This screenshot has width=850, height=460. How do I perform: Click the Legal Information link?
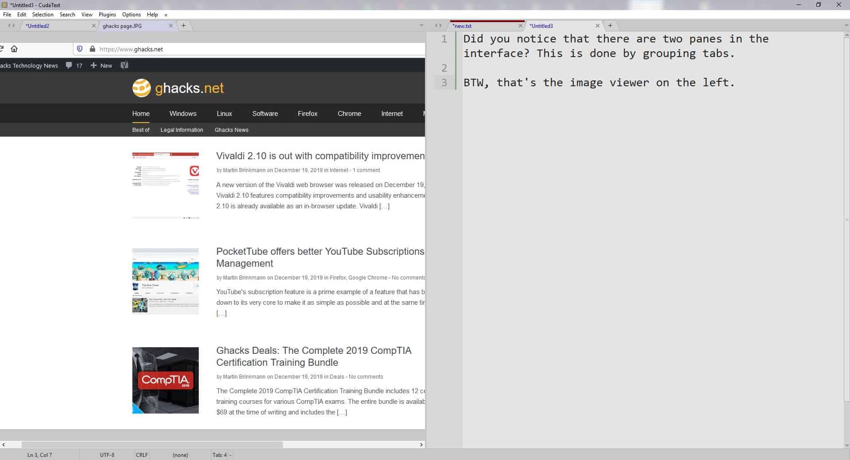click(182, 130)
